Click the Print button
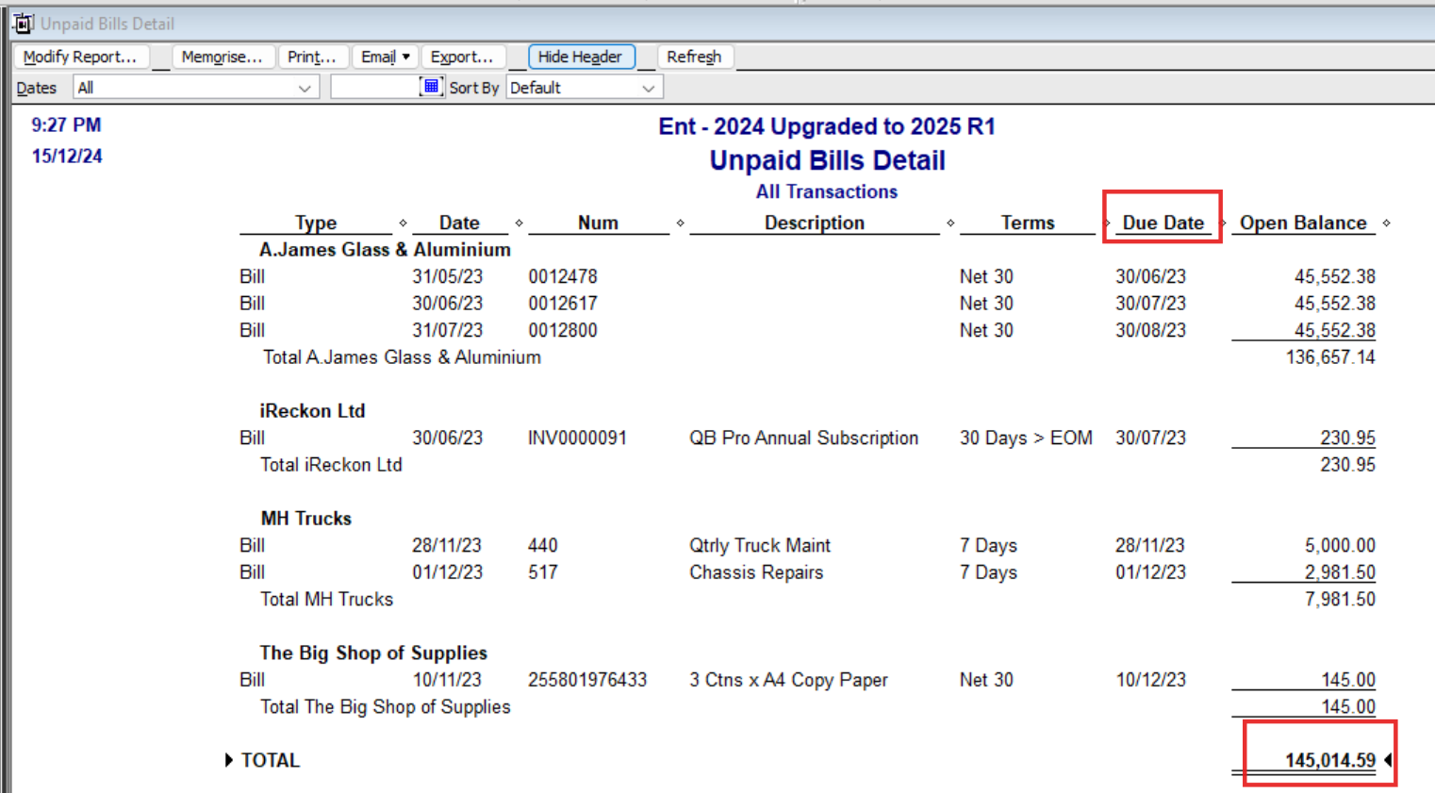The width and height of the screenshot is (1435, 793). click(312, 57)
